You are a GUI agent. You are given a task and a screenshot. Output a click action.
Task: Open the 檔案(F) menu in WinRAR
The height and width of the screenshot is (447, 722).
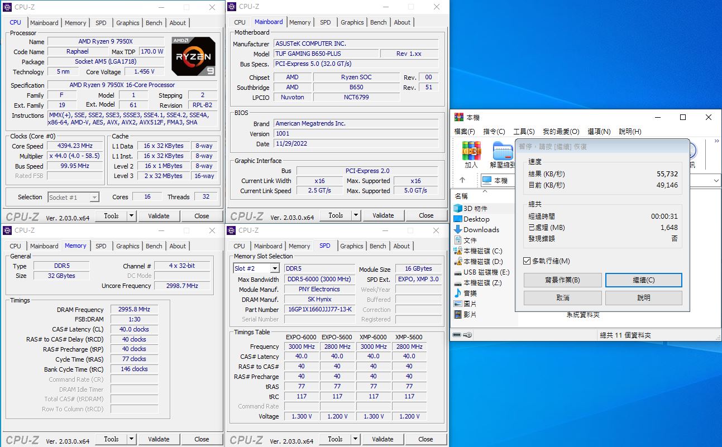coord(465,132)
